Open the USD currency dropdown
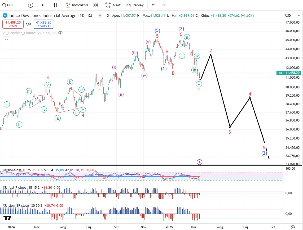303x230 pixels. 293,16
